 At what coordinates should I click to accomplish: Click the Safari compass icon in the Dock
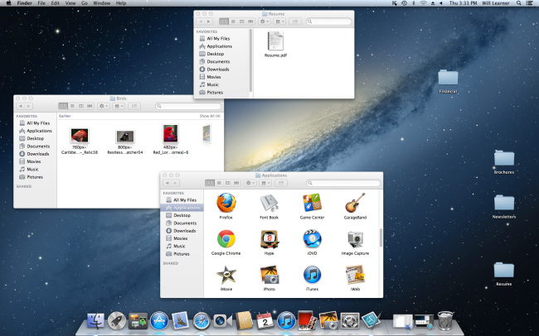[201, 321]
